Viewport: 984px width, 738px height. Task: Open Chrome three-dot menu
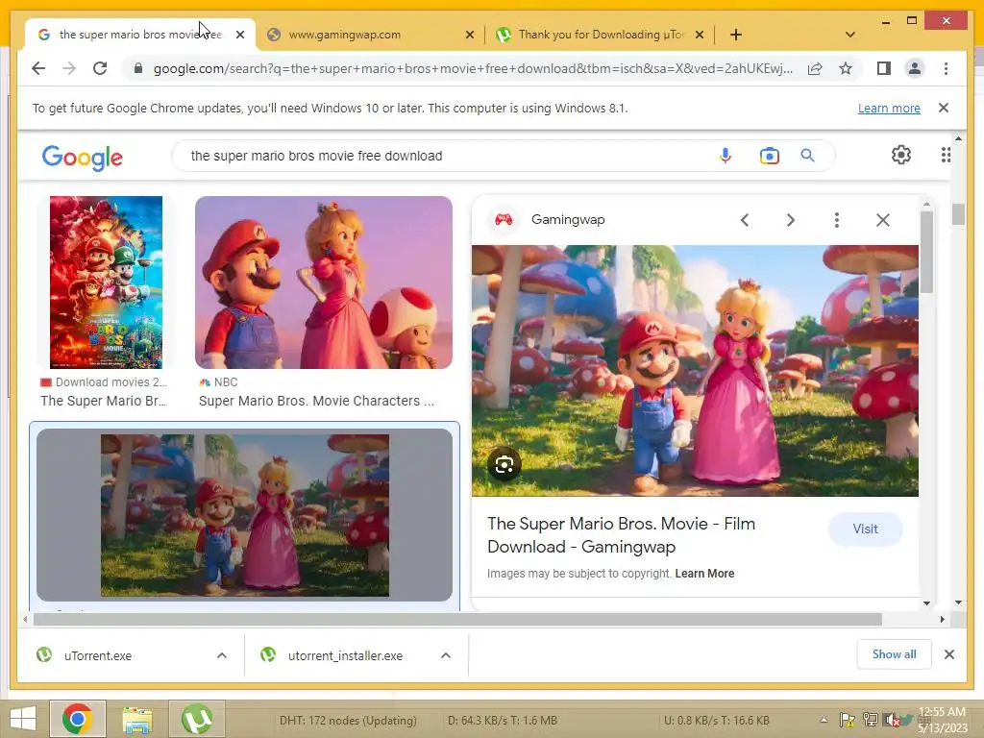tap(946, 68)
